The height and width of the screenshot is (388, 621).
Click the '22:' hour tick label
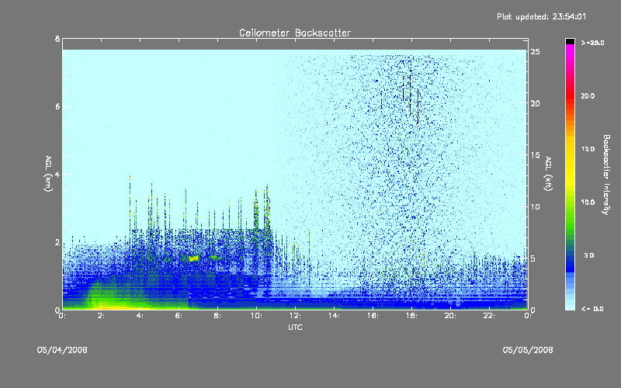[489, 316]
